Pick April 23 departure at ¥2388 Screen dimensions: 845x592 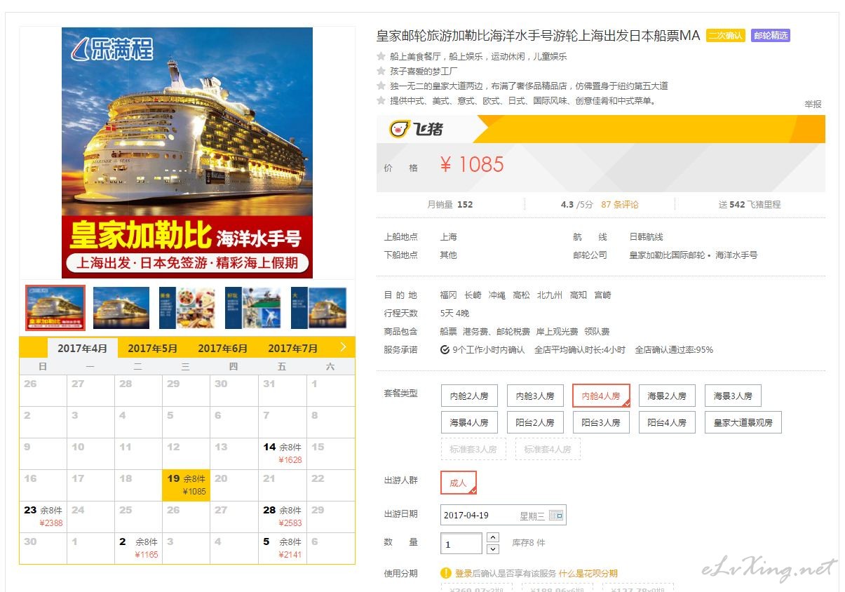click(x=43, y=516)
